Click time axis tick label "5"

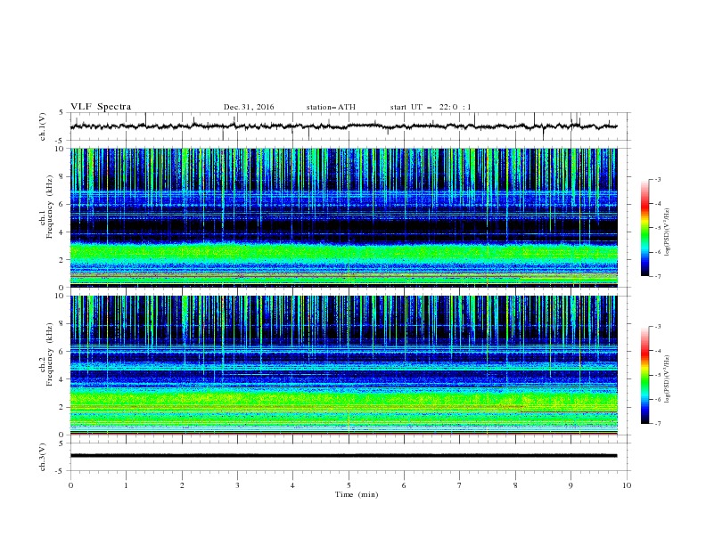coord(349,485)
